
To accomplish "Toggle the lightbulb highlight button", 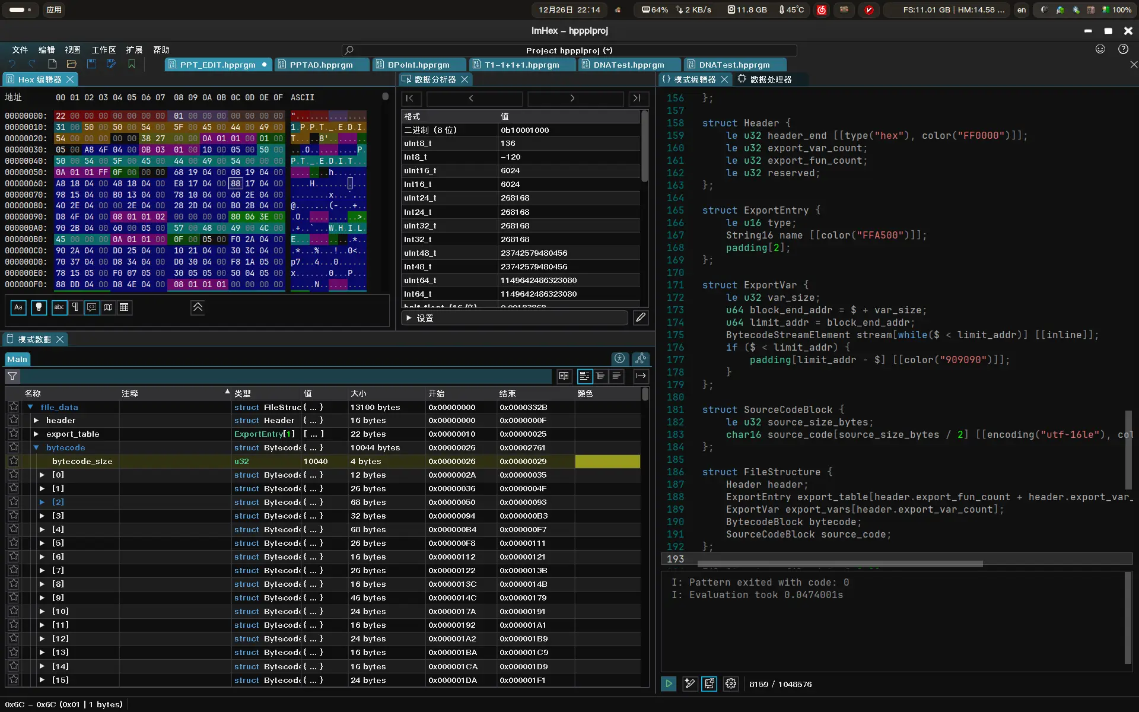I will pos(39,307).
